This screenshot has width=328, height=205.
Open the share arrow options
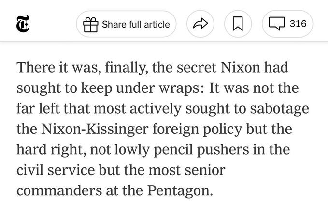pos(200,24)
